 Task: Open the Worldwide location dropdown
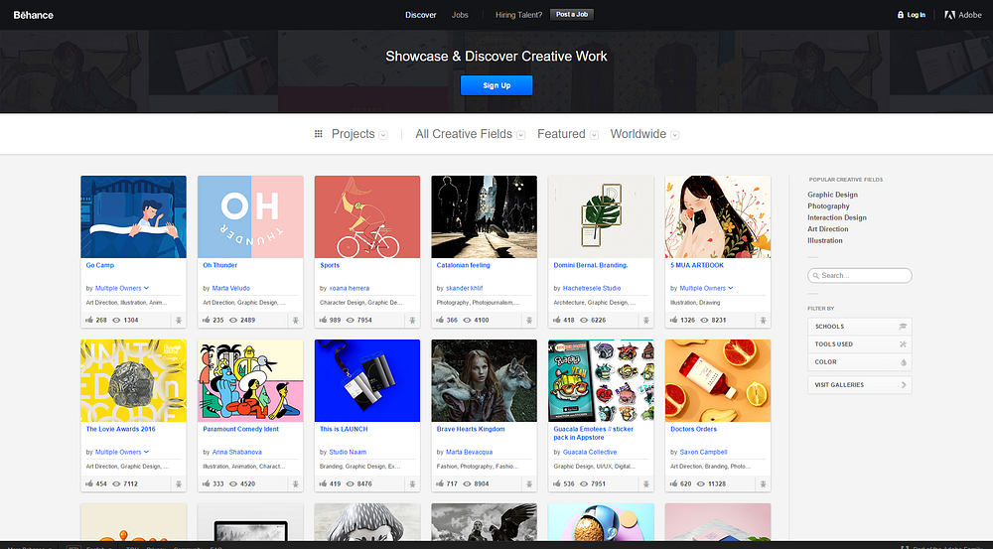(x=644, y=134)
